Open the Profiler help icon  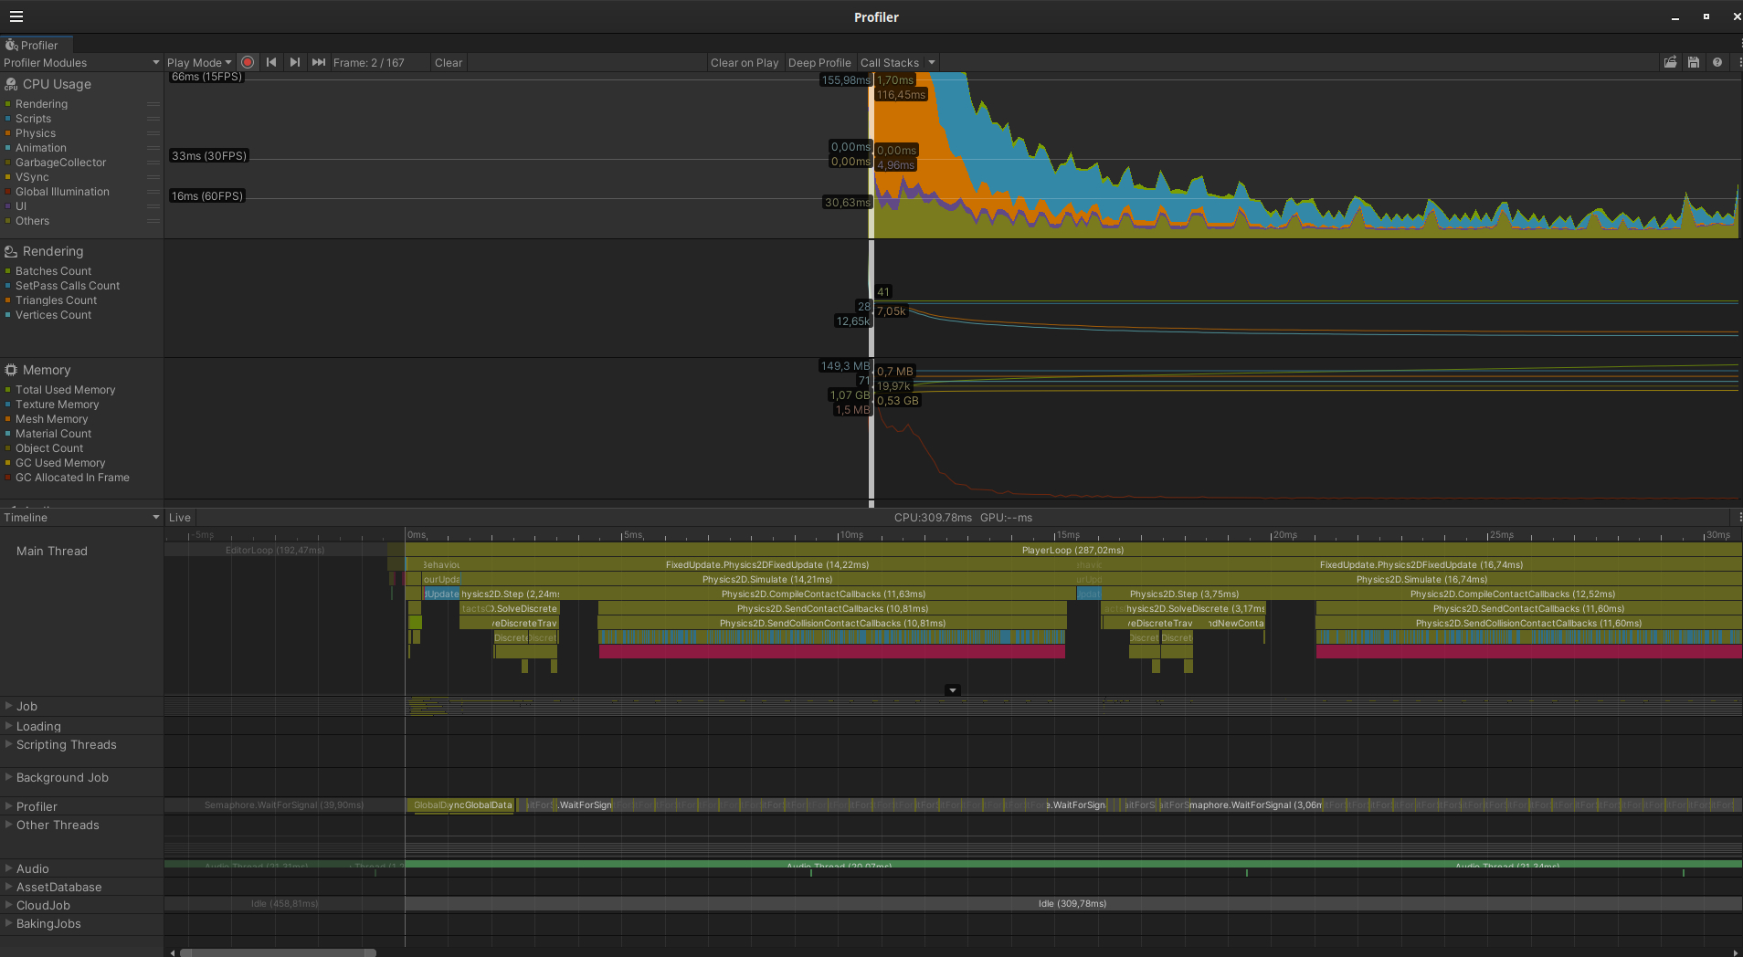point(1717,62)
